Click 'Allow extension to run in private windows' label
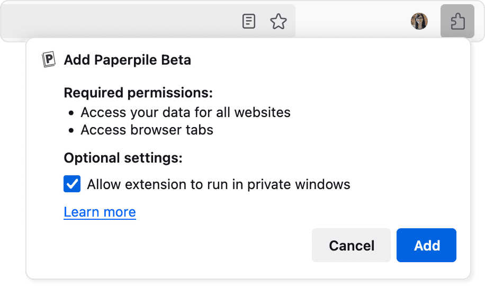Viewport: 485px width, 286px height. tap(218, 184)
